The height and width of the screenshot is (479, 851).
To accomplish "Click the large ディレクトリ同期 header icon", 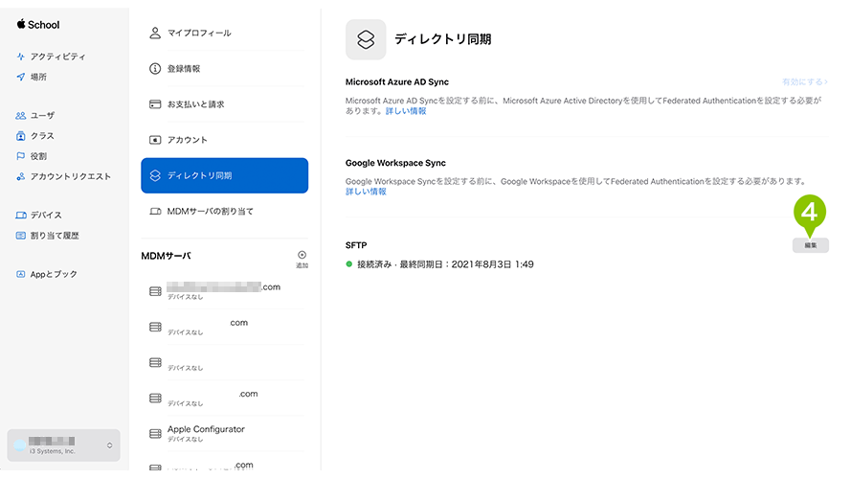I will click(366, 39).
